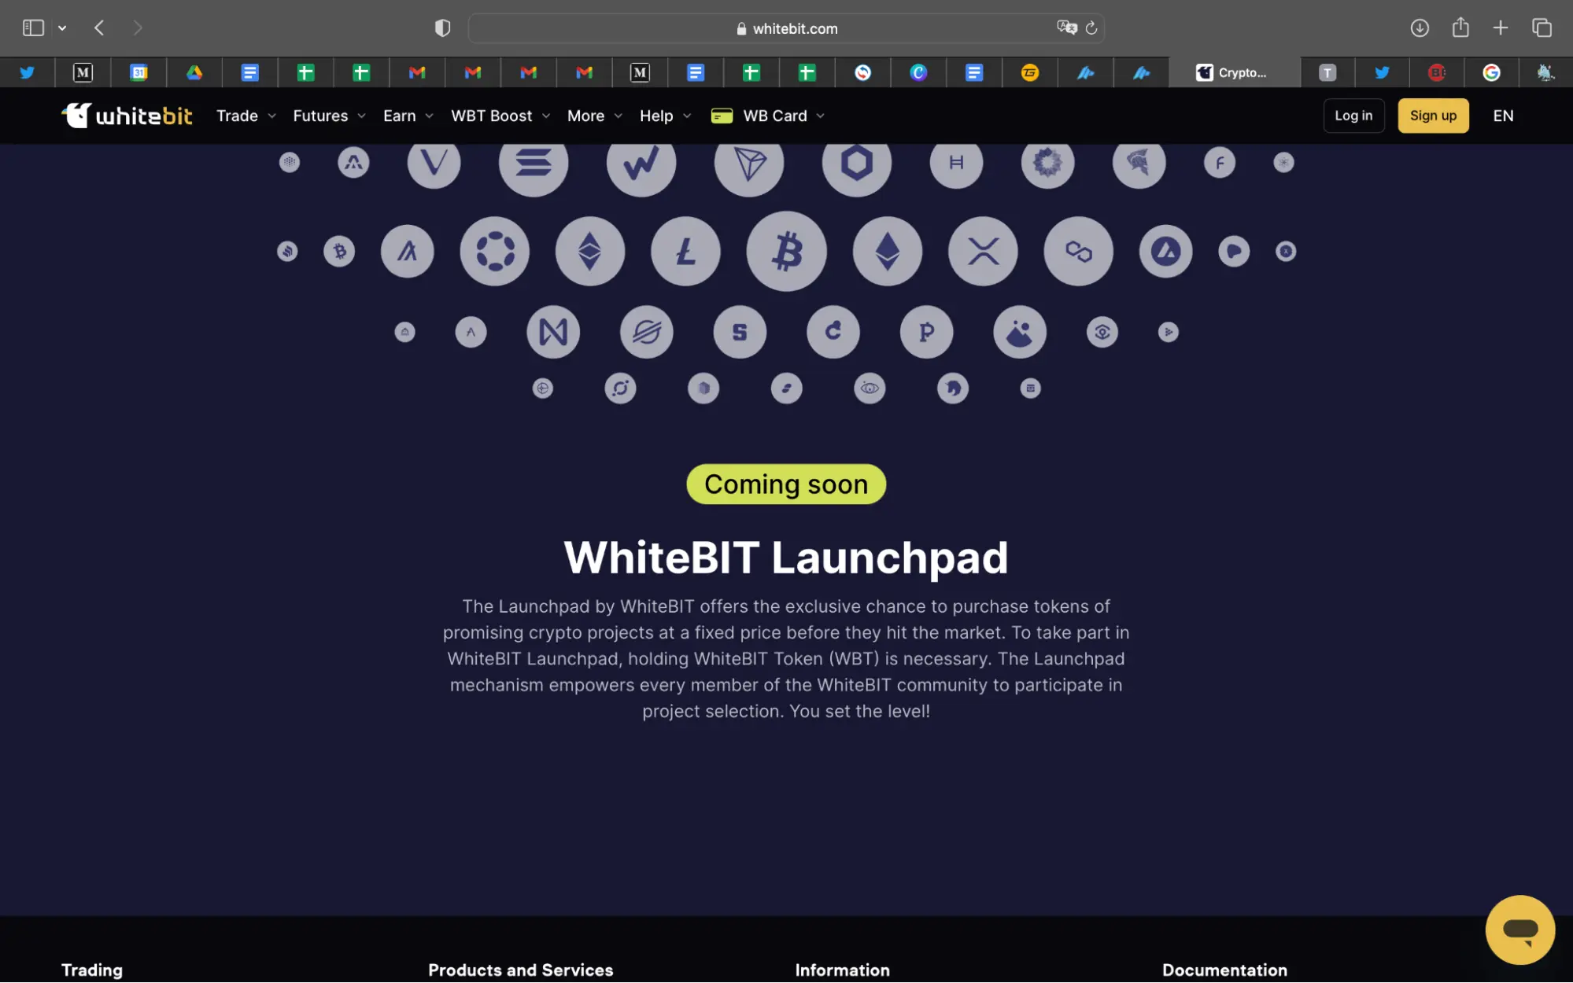Click the Polygon coin icon
Screen dimensions: 1573x983
tap(1078, 252)
